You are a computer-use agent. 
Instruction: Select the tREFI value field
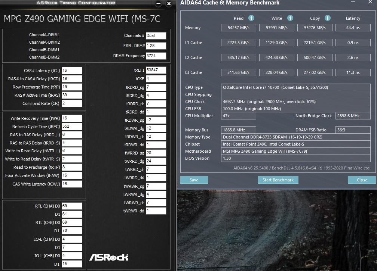[156, 70]
